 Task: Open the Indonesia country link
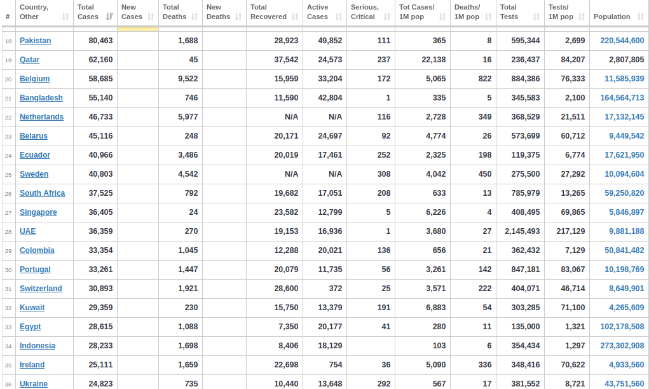click(x=38, y=346)
